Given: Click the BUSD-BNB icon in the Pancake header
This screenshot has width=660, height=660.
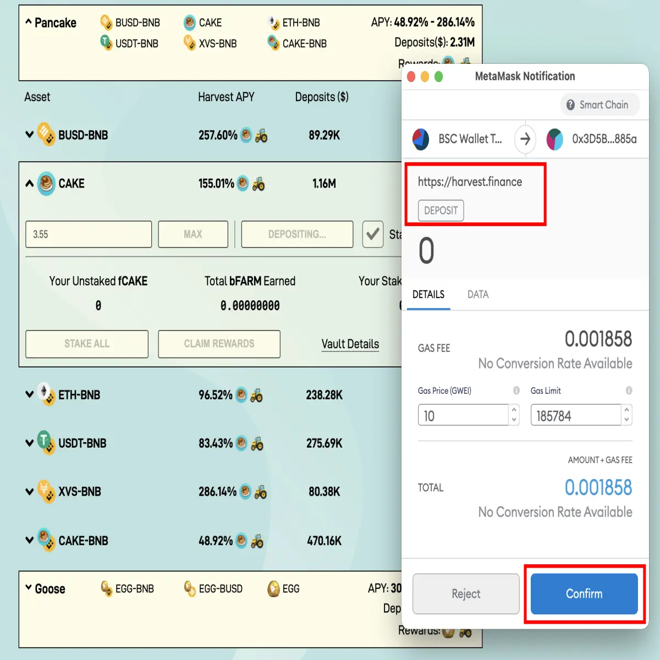Looking at the screenshot, I should click(x=106, y=23).
